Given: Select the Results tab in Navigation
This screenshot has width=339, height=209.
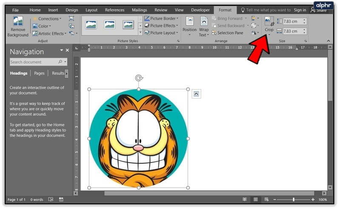Looking at the screenshot, I should 58,73.
